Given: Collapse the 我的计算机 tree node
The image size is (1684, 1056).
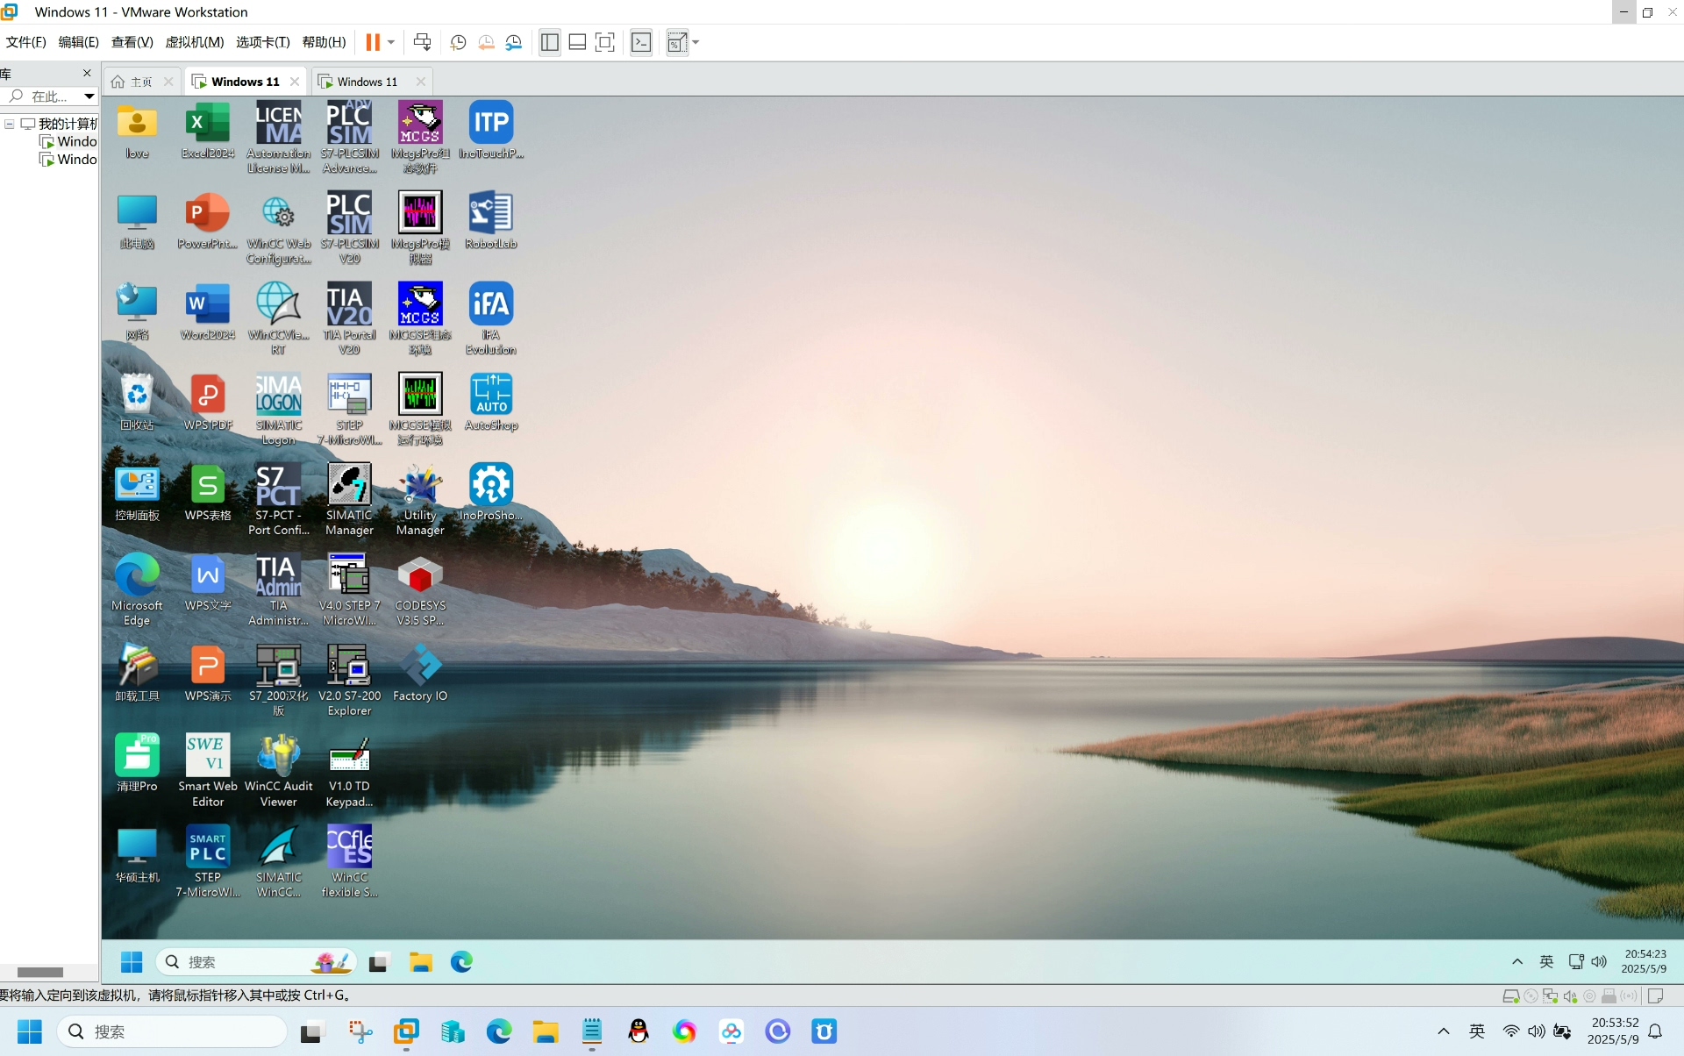Looking at the screenshot, I should click(10, 124).
